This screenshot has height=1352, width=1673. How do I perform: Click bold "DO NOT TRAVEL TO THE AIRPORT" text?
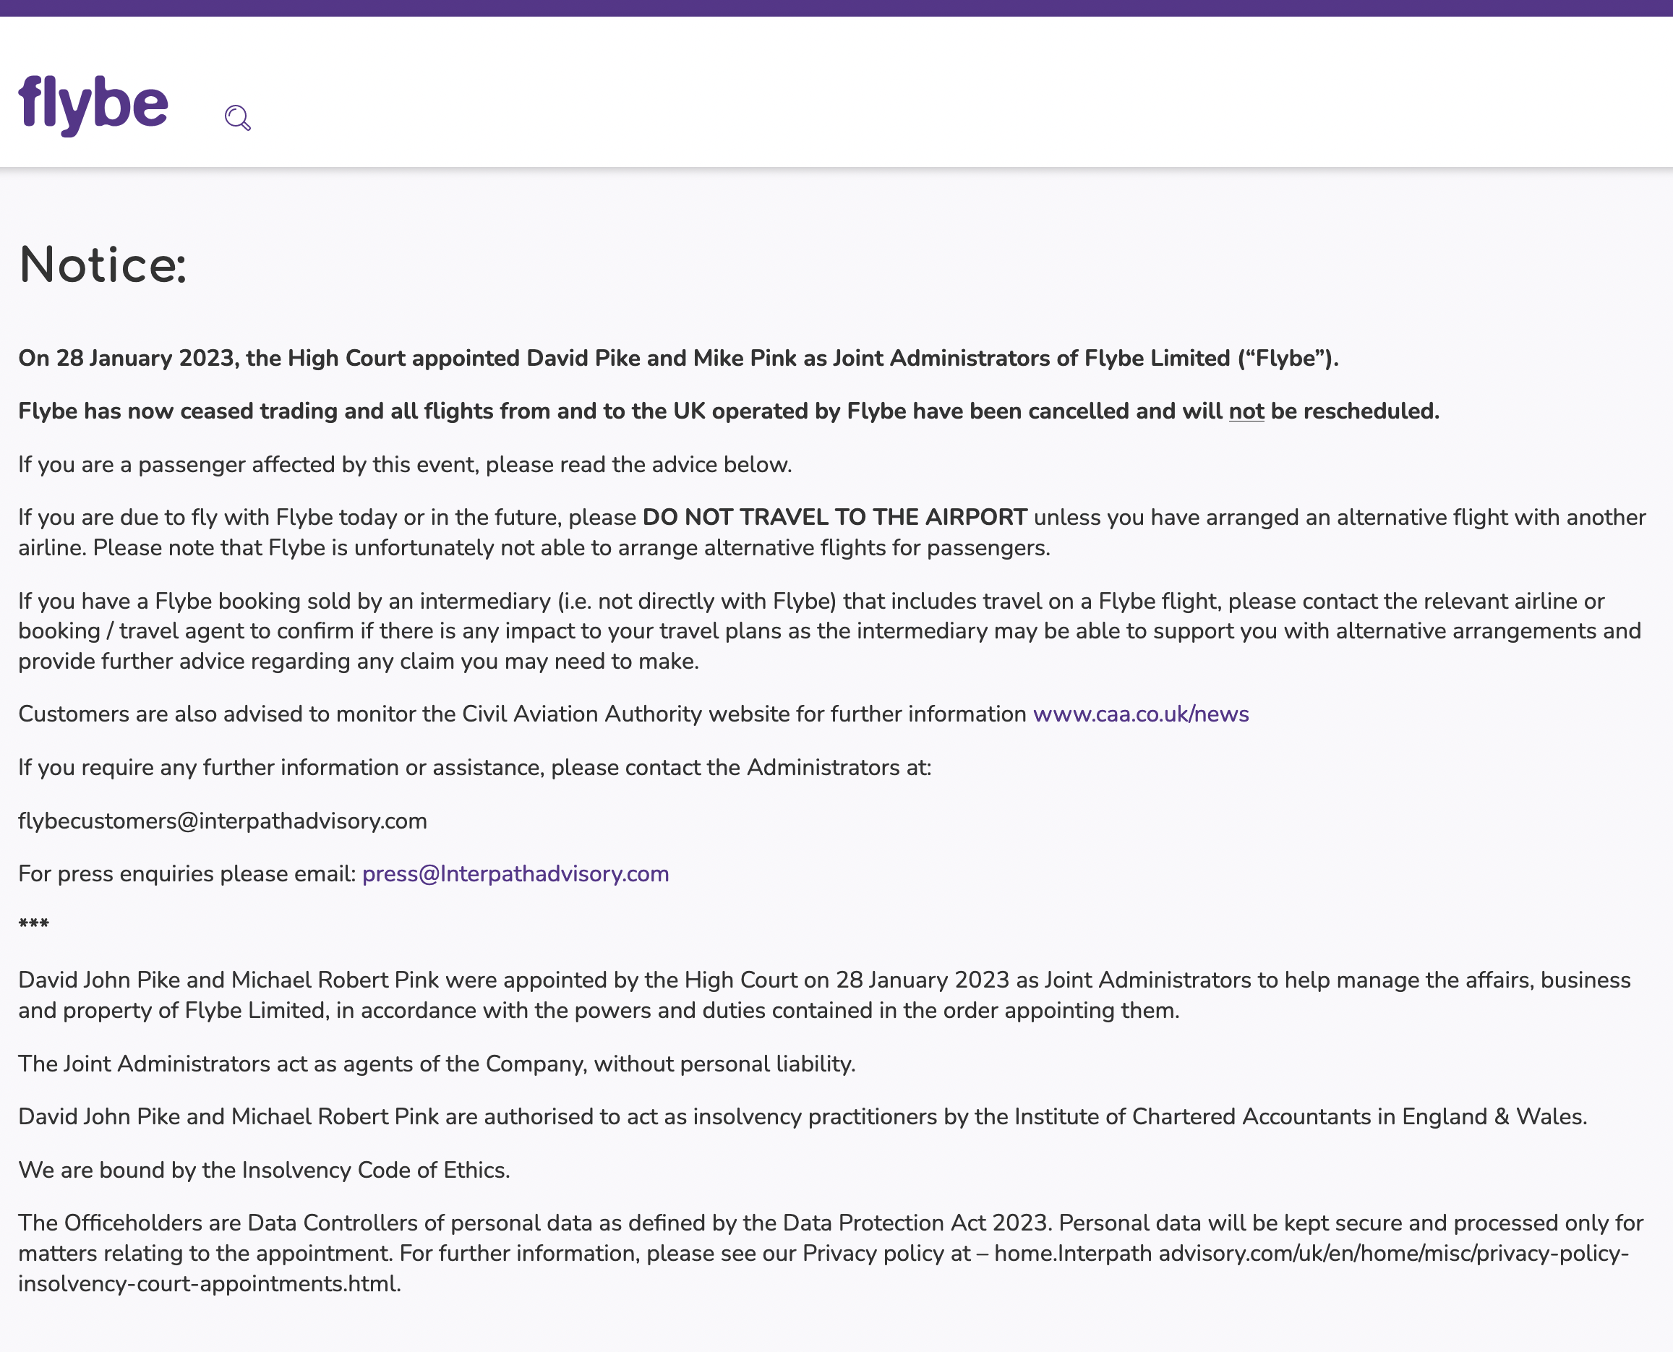point(834,517)
